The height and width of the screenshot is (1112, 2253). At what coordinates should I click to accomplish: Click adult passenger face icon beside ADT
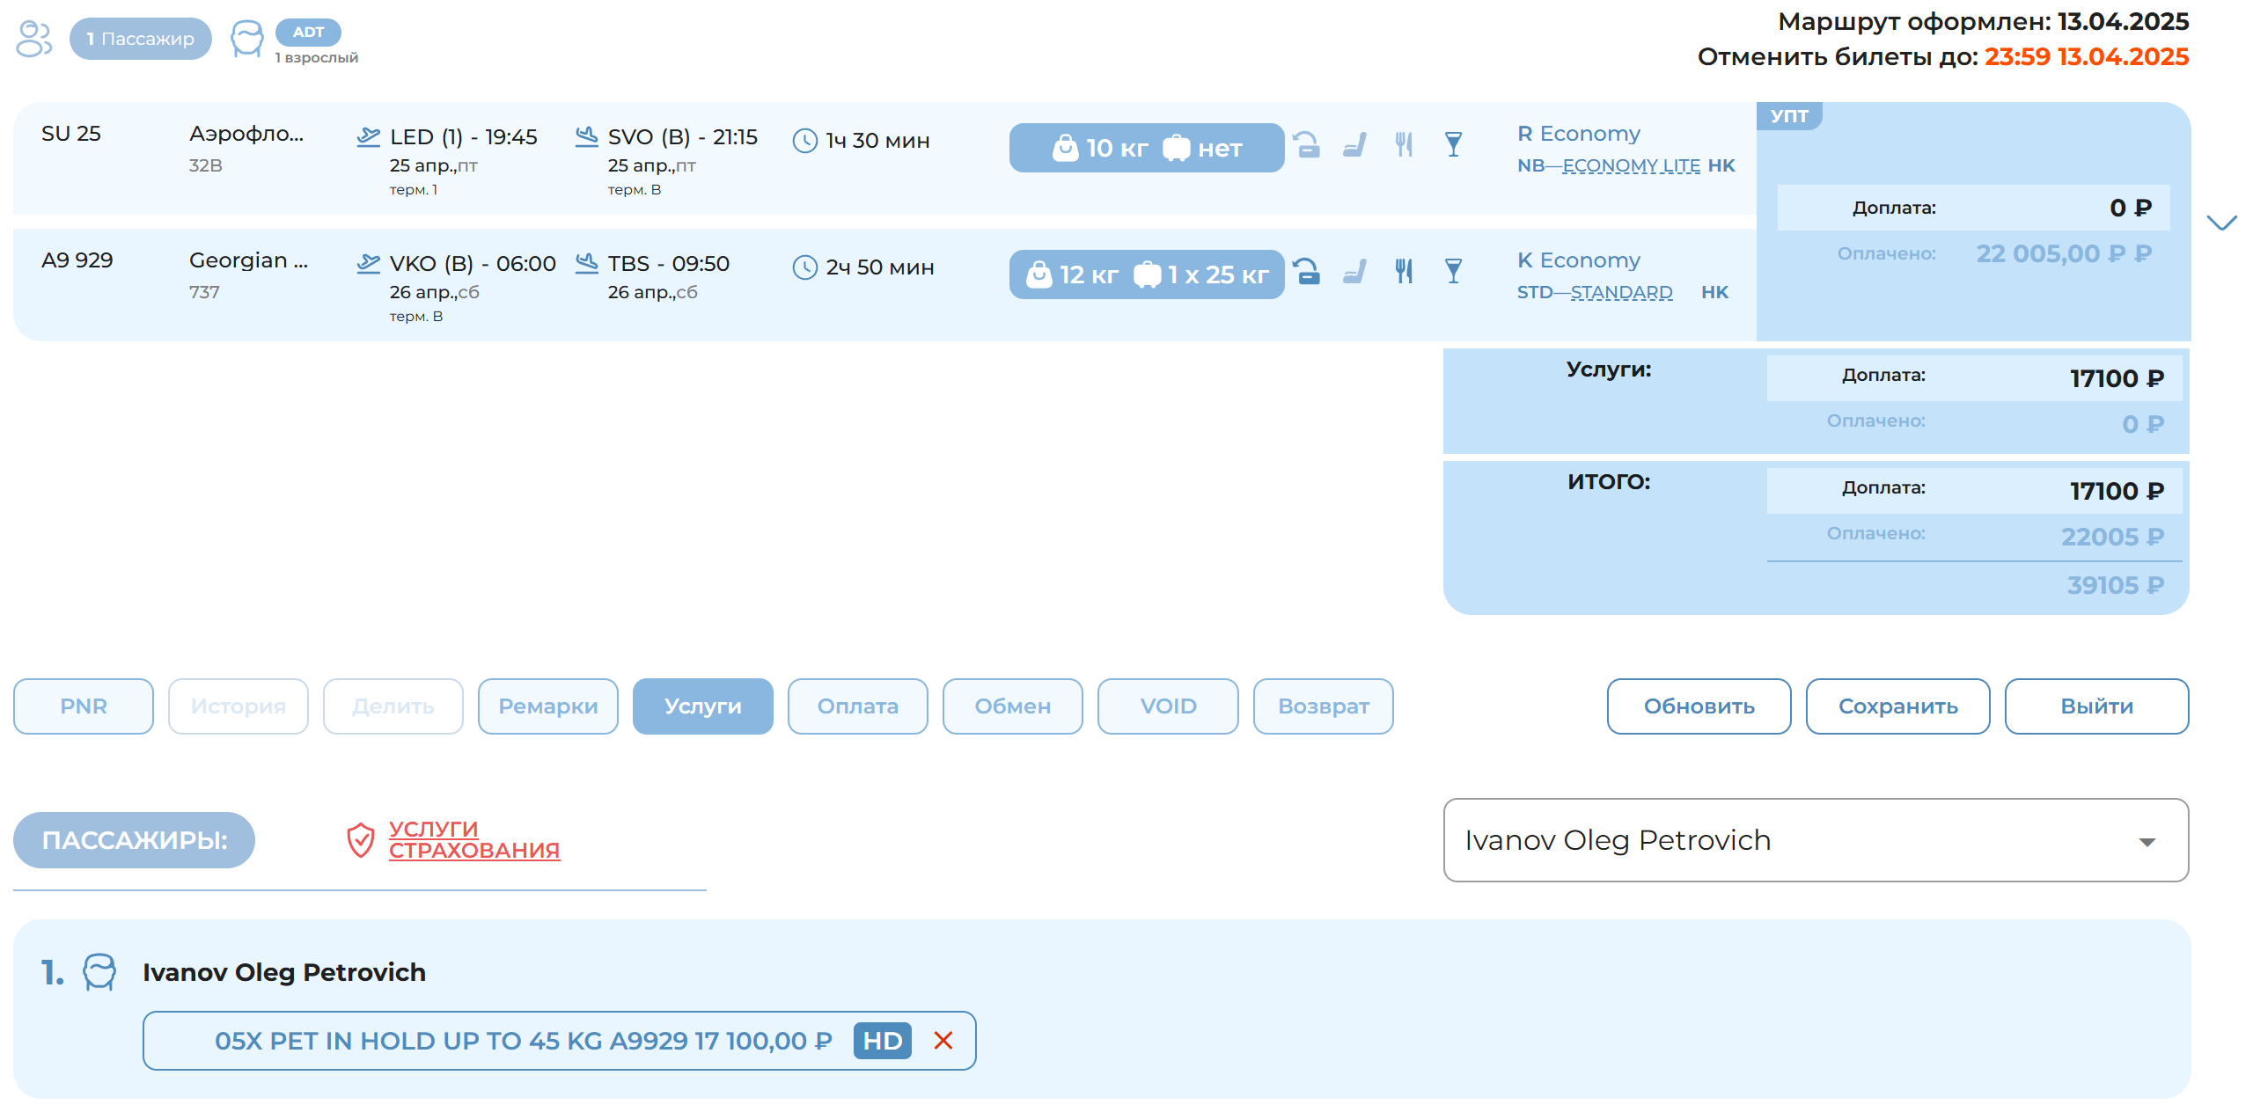pos(246,39)
